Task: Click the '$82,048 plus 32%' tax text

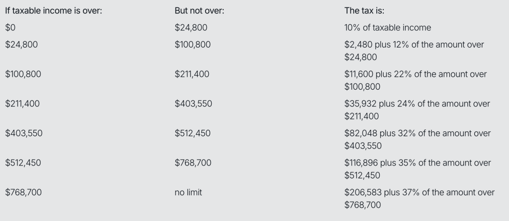Action: click(x=418, y=139)
